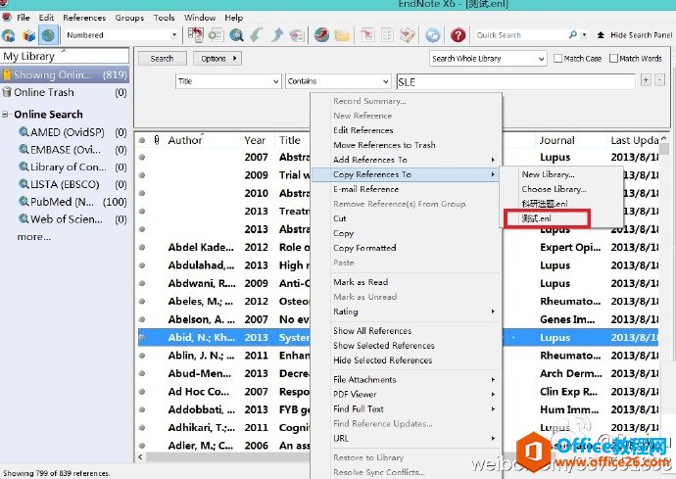Click the plus button to add search row
Image resolution: width=676 pixels, height=479 pixels.
coord(646,80)
